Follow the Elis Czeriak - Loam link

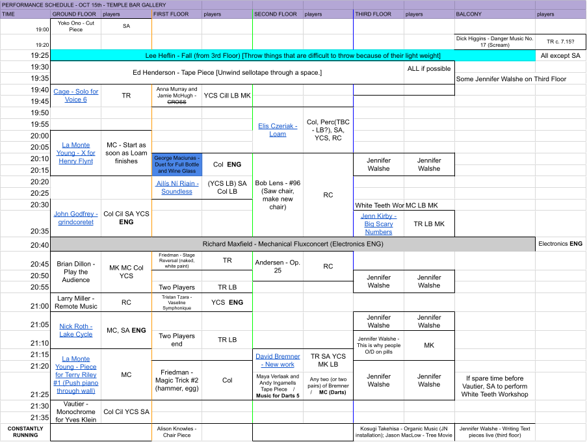tap(278, 129)
